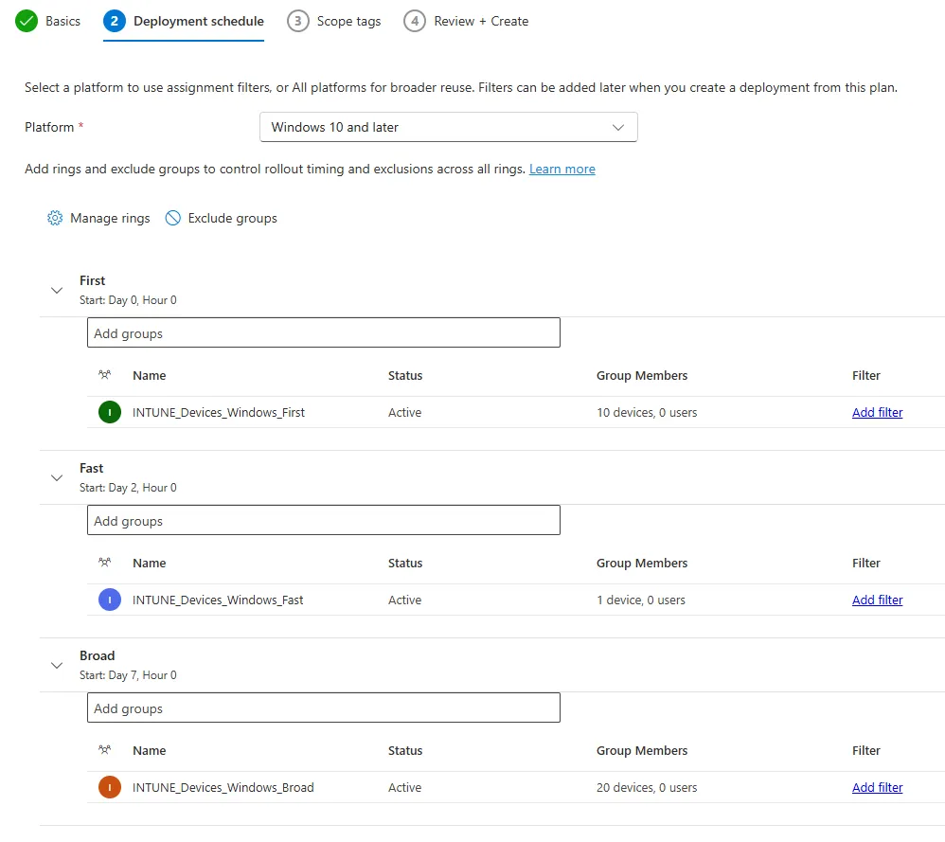Add filter for INTUNE_Devices_Windows_Broad
Viewport: 945px width, 842px height.
(x=877, y=787)
